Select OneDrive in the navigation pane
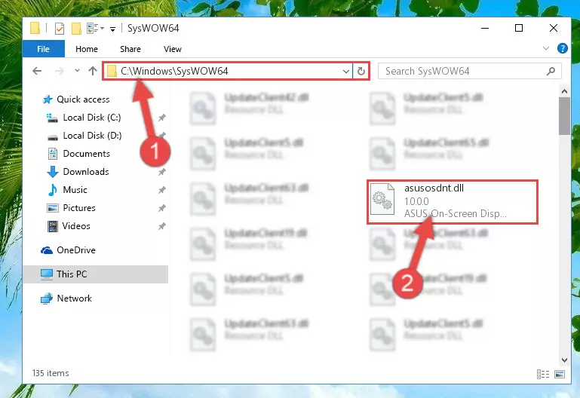The image size is (580, 398). point(76,250)
